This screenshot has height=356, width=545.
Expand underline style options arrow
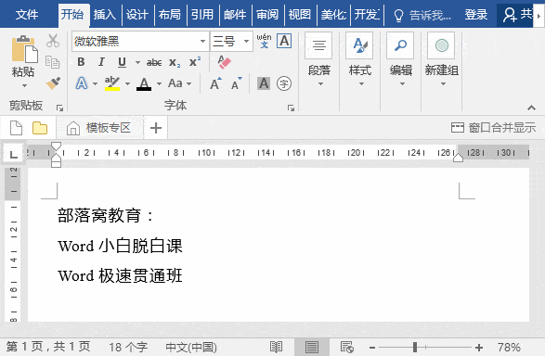tap(137, 63)
